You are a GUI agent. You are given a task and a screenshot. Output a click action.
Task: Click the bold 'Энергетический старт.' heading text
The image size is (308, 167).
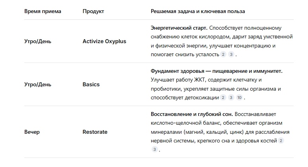tap(179, 28)
